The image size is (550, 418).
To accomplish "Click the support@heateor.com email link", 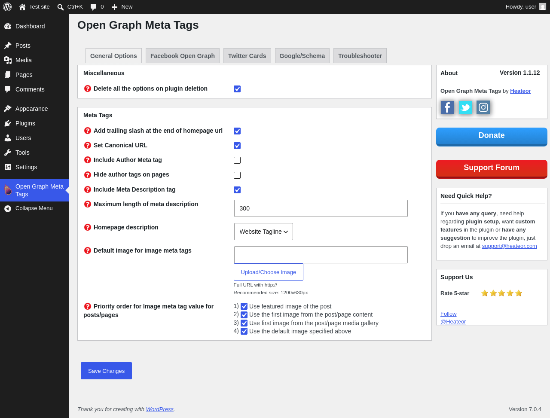I will pyautogui.click(x=509, y=246).
